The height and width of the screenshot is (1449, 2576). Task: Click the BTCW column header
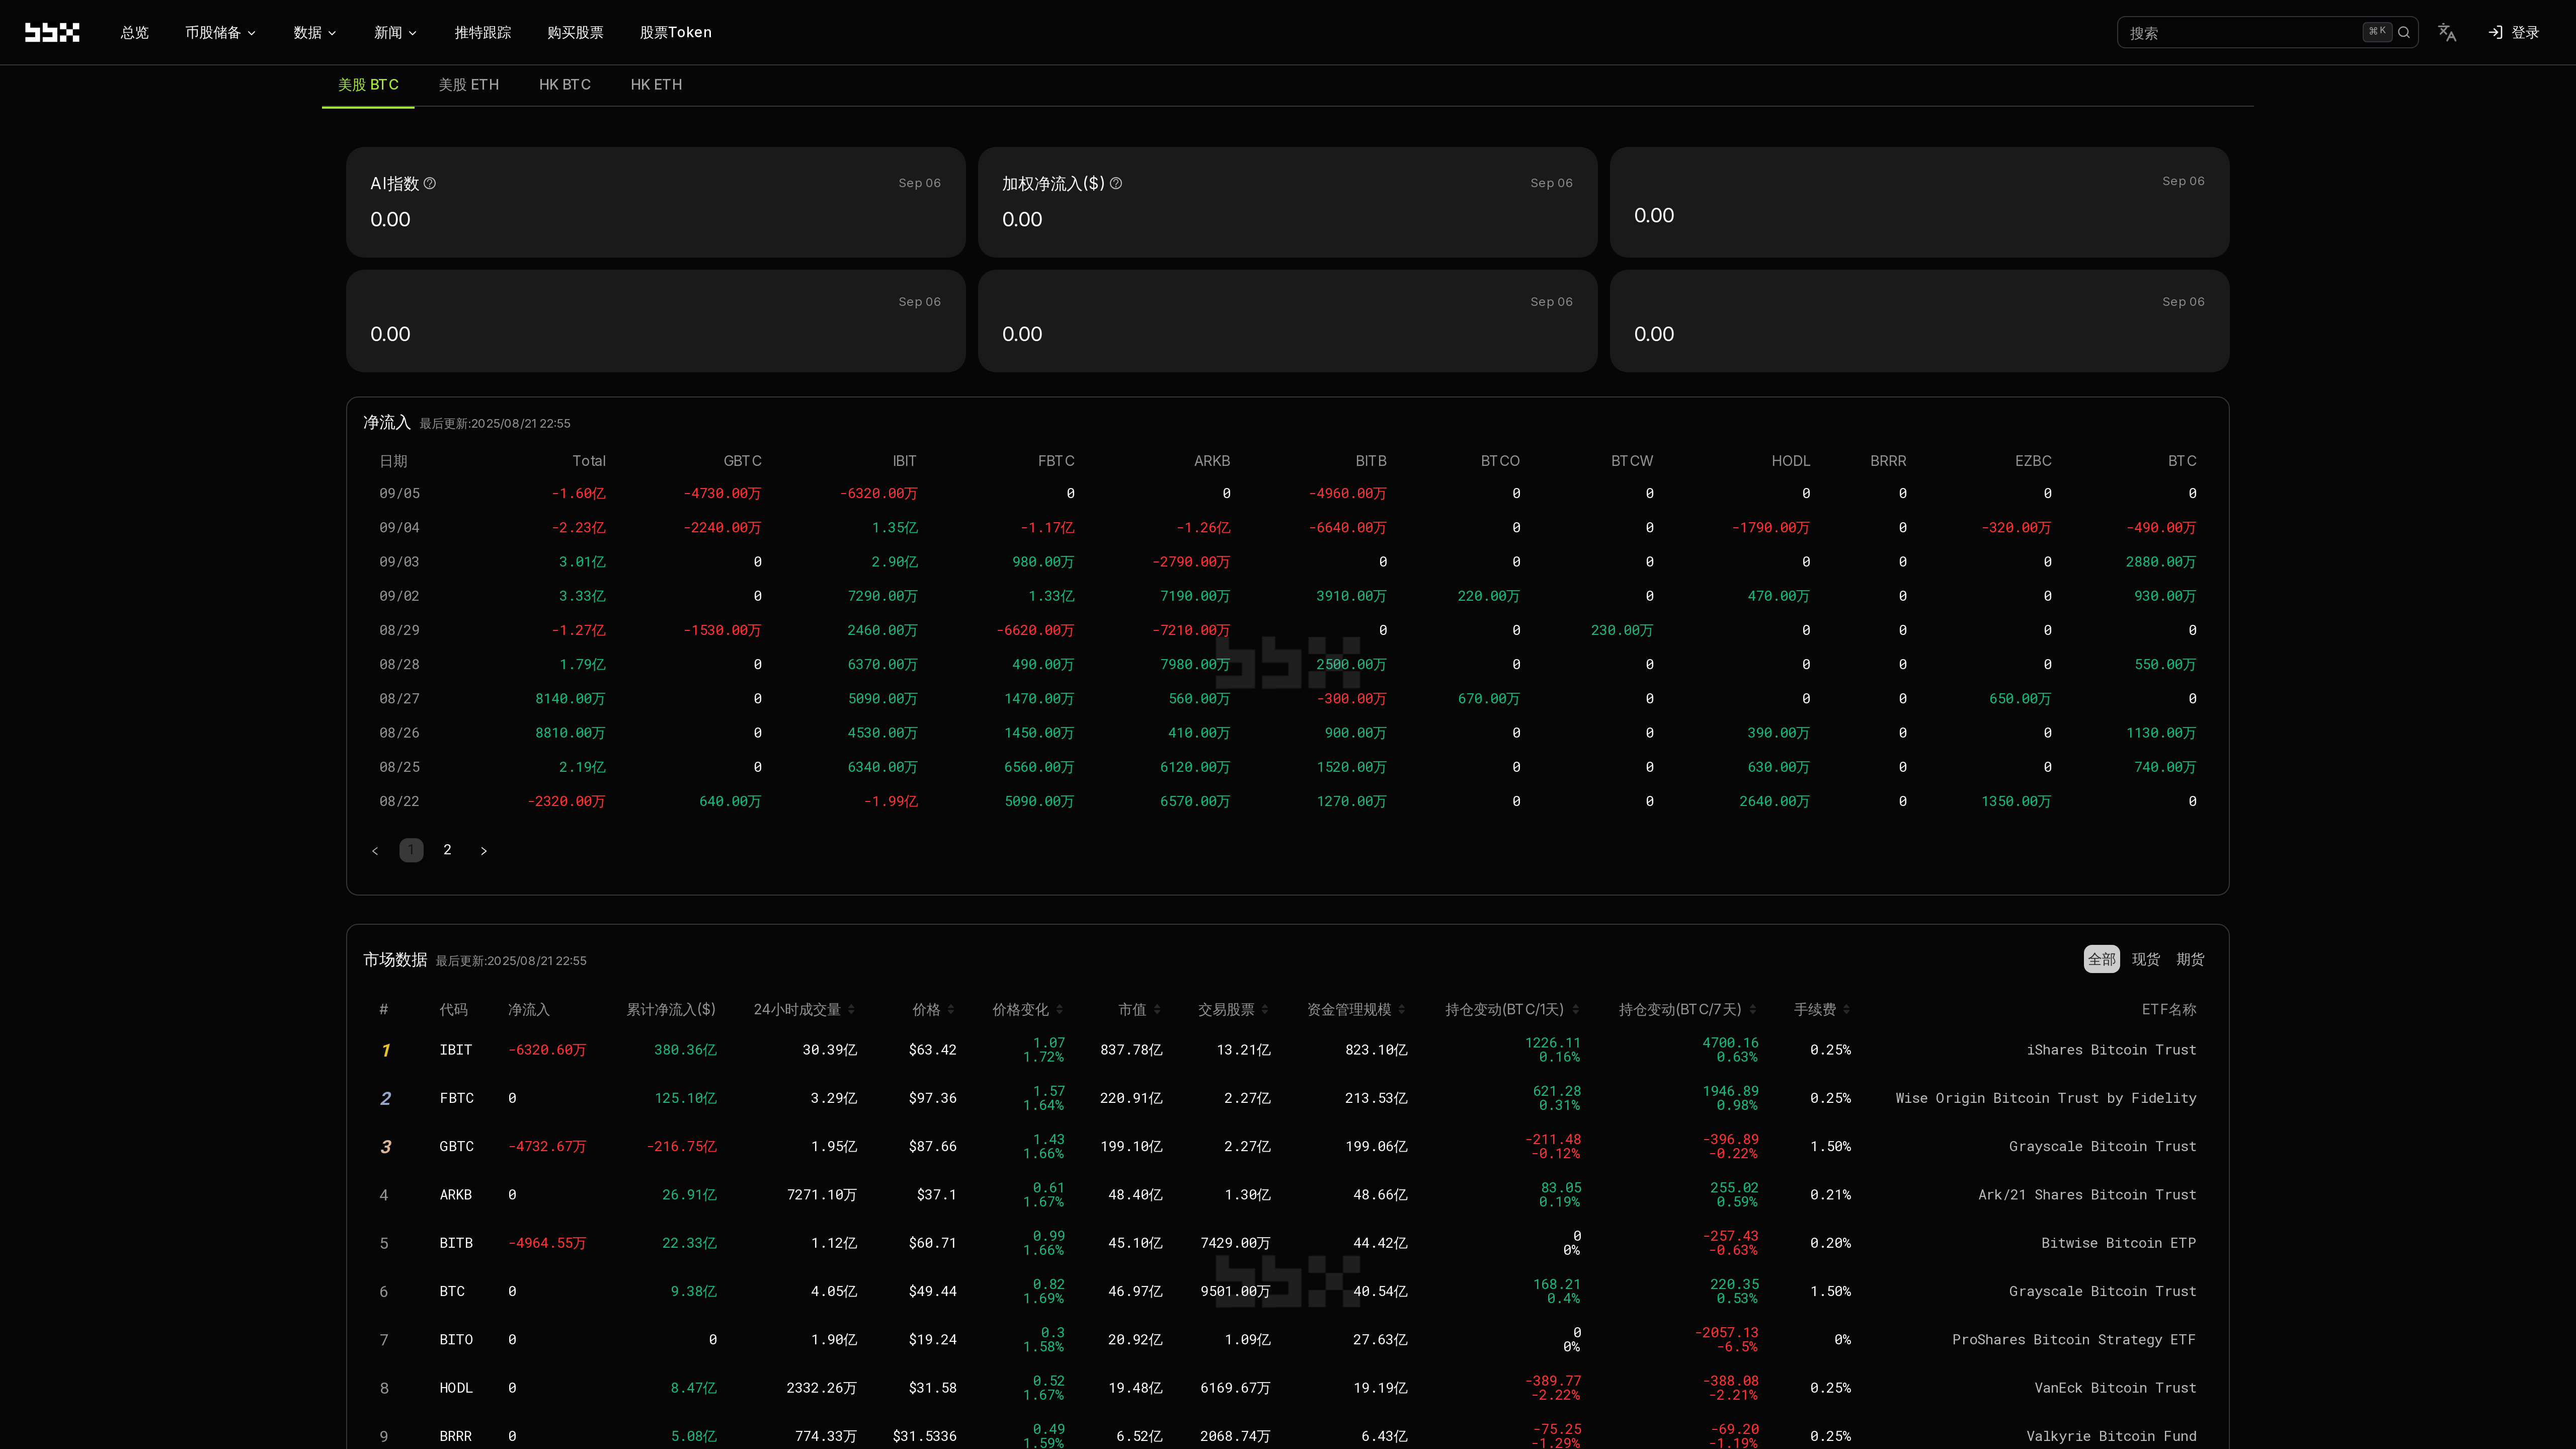tap(1632, 461)
